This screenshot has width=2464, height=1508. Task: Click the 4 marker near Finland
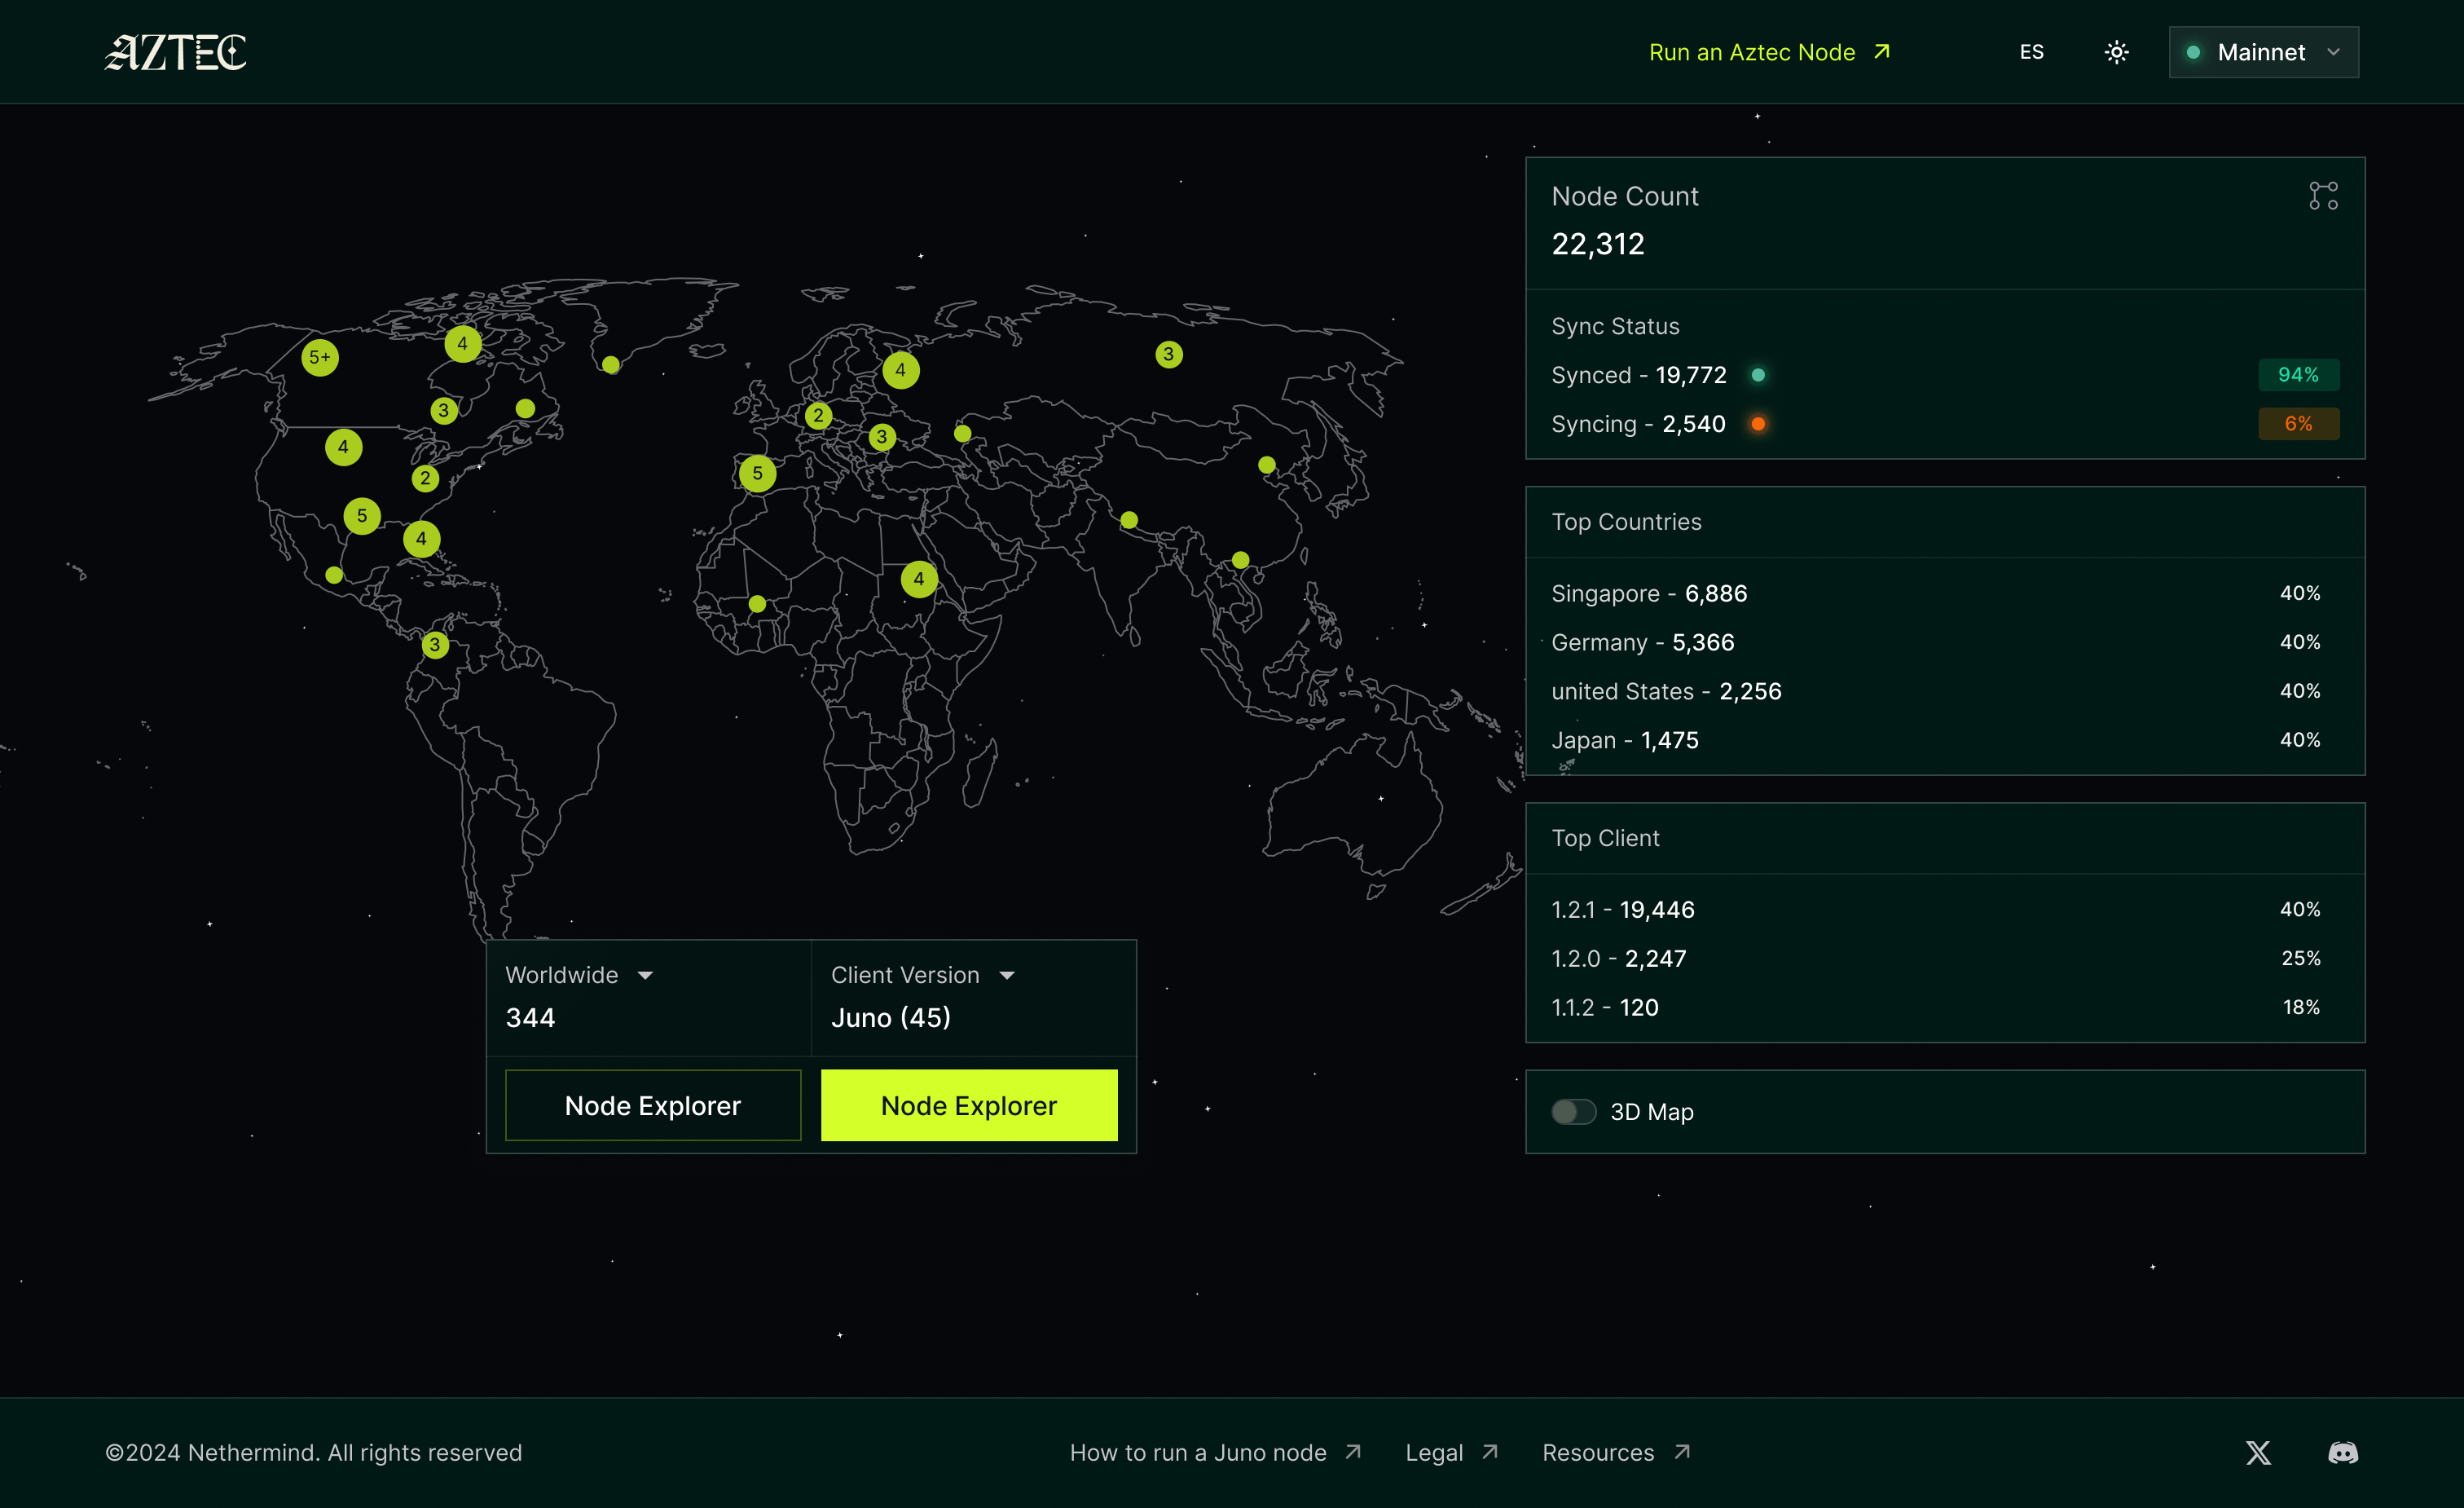point(900,370)
